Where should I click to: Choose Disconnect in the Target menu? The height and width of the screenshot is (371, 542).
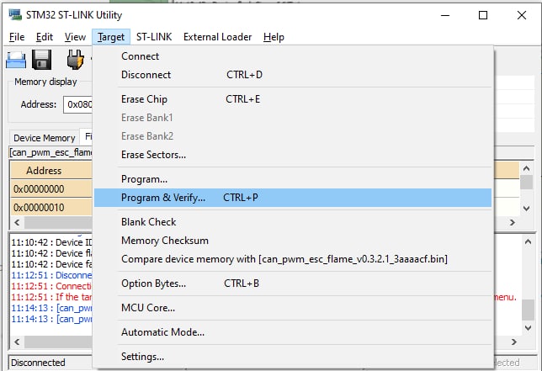coord(293,75)
